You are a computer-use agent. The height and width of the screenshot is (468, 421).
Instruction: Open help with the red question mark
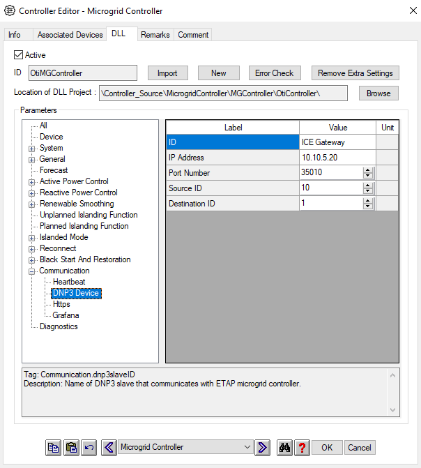pos(302,447)
